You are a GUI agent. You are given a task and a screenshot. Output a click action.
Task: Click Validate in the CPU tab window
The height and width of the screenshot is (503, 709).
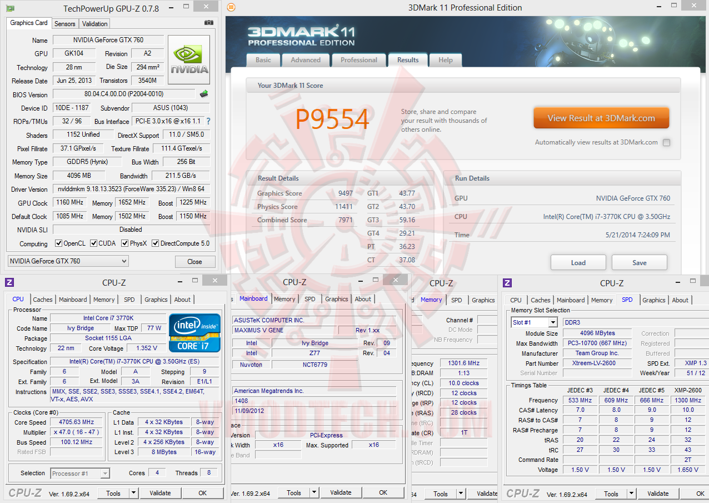tap(161, 493)
